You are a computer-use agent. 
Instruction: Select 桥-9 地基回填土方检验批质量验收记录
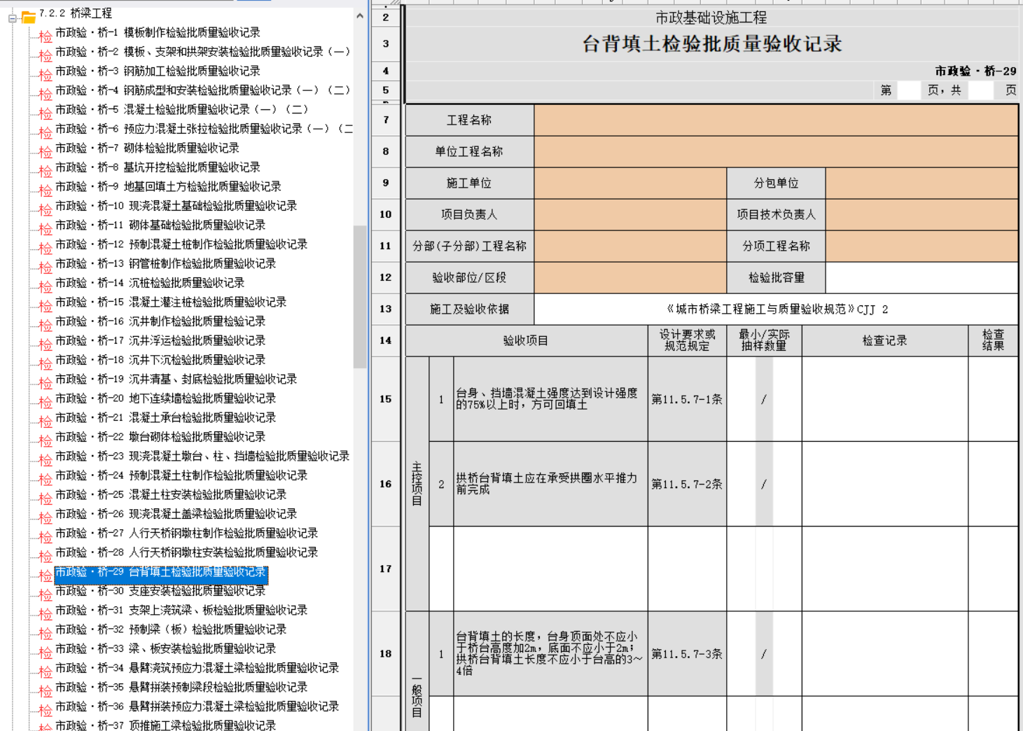click(x=168, y=187)
